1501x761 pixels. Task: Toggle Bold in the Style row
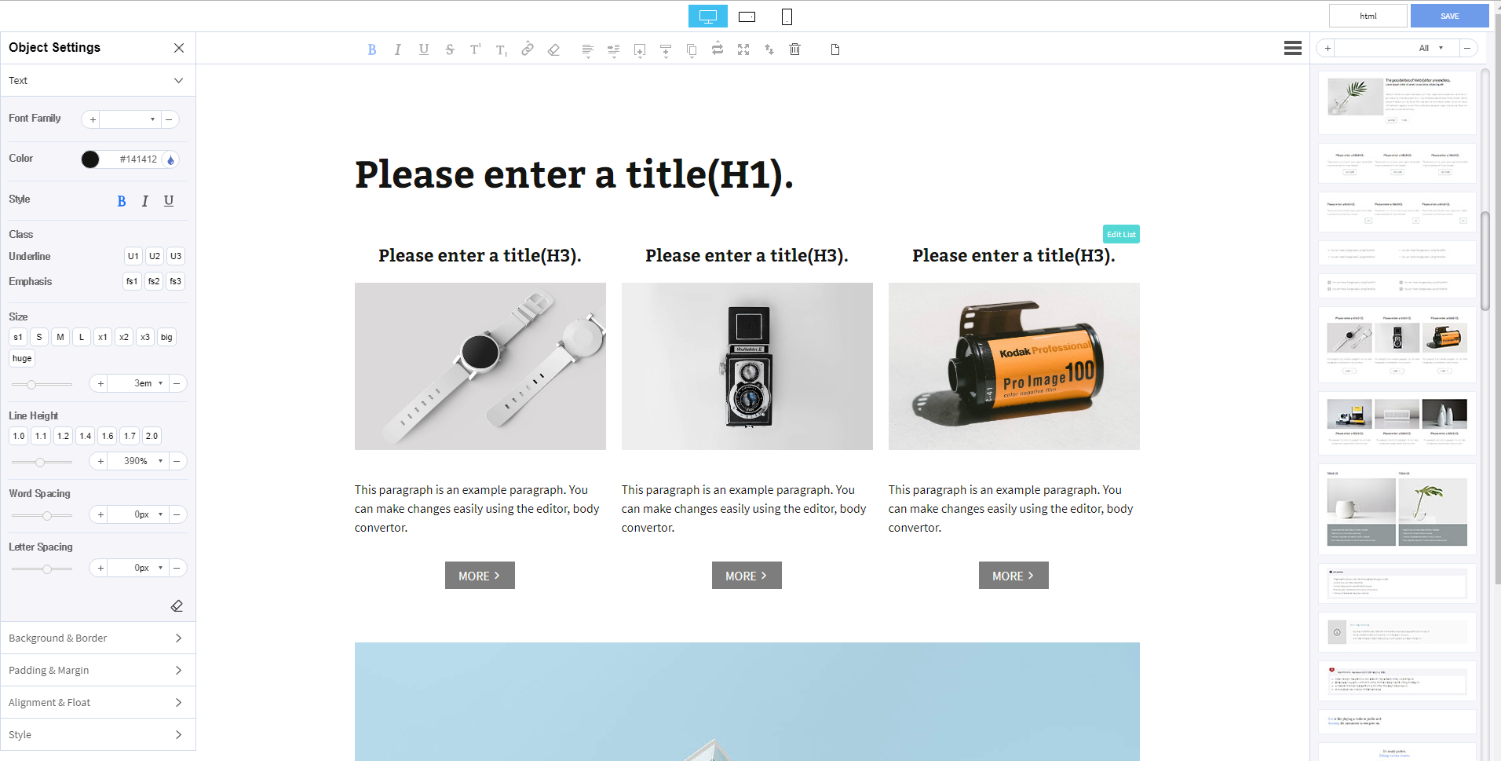pyautogui.click(x=122, y=201)
